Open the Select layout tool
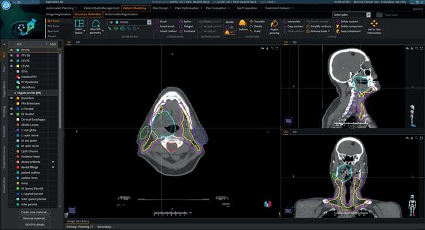 tap(79, 27)
